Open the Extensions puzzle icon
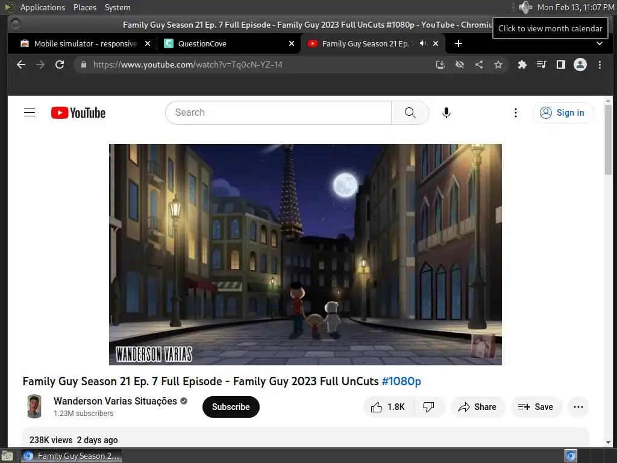 [x=522, y=65]
